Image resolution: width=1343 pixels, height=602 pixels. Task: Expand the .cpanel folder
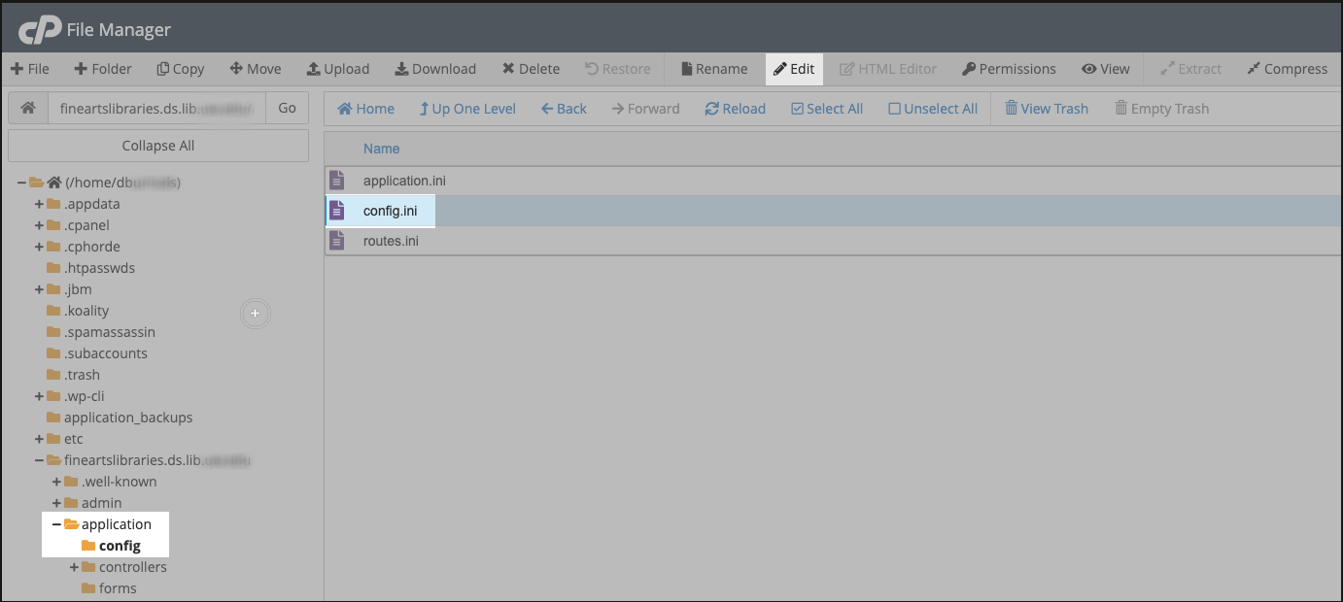(39, 225)
